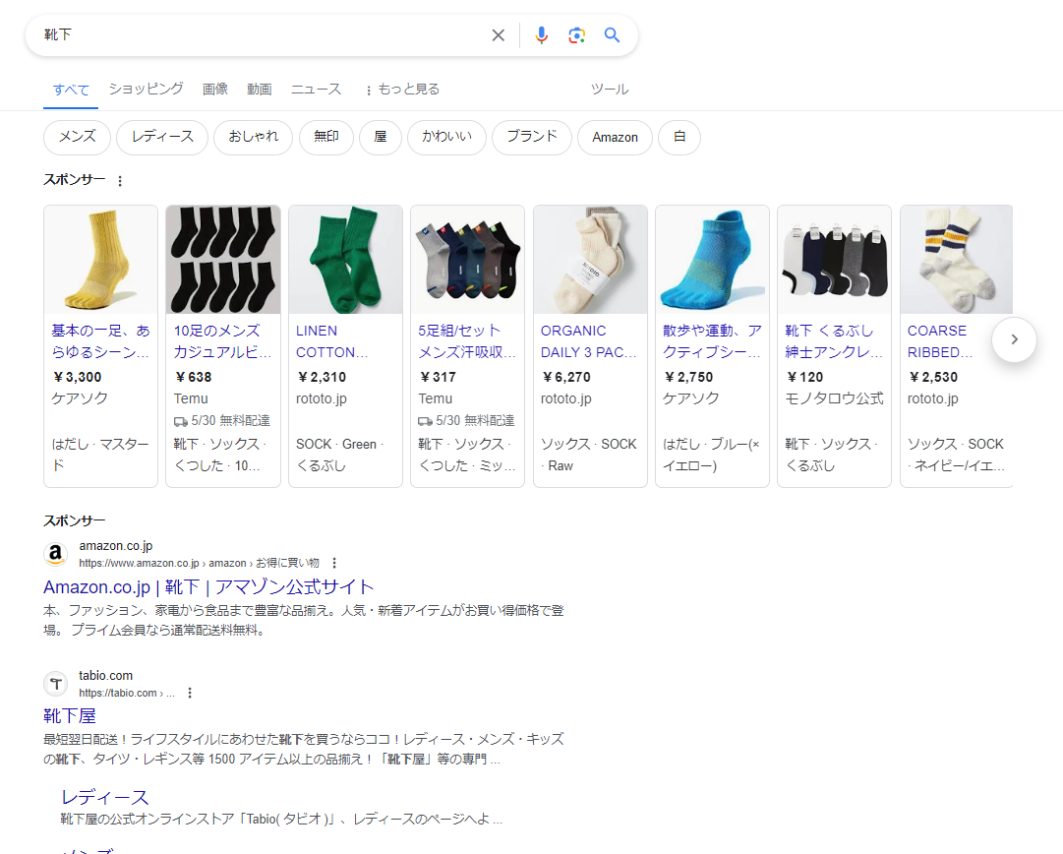The width and height of the screenshot is (1063, 854).
Task: Open the 靴下 くるぶし 紳士アンクレ link
Action: click(834, 341)
